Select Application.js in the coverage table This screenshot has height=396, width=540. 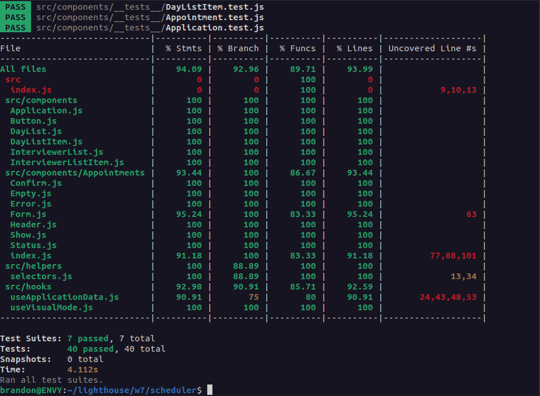pyautogui.click(x=47, y=111)
